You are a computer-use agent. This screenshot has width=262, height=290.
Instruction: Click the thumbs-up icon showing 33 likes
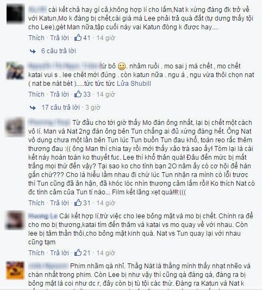[x=78, y=94]
